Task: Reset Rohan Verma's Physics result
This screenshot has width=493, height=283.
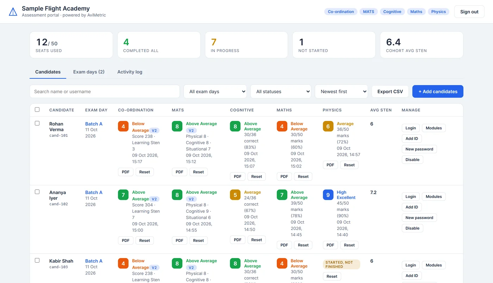Action: (349, 165)
